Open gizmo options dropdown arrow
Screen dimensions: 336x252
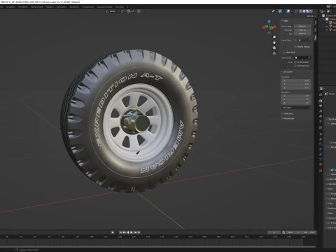pyautogui.click(x=283, y=11)
